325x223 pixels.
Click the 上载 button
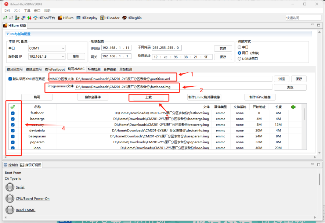[149, 97]
